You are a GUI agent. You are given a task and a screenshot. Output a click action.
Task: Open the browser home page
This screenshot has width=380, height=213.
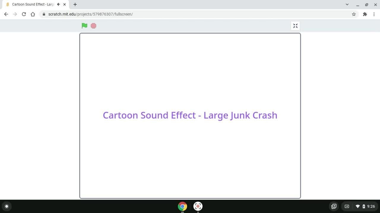(x=33, y=14)
